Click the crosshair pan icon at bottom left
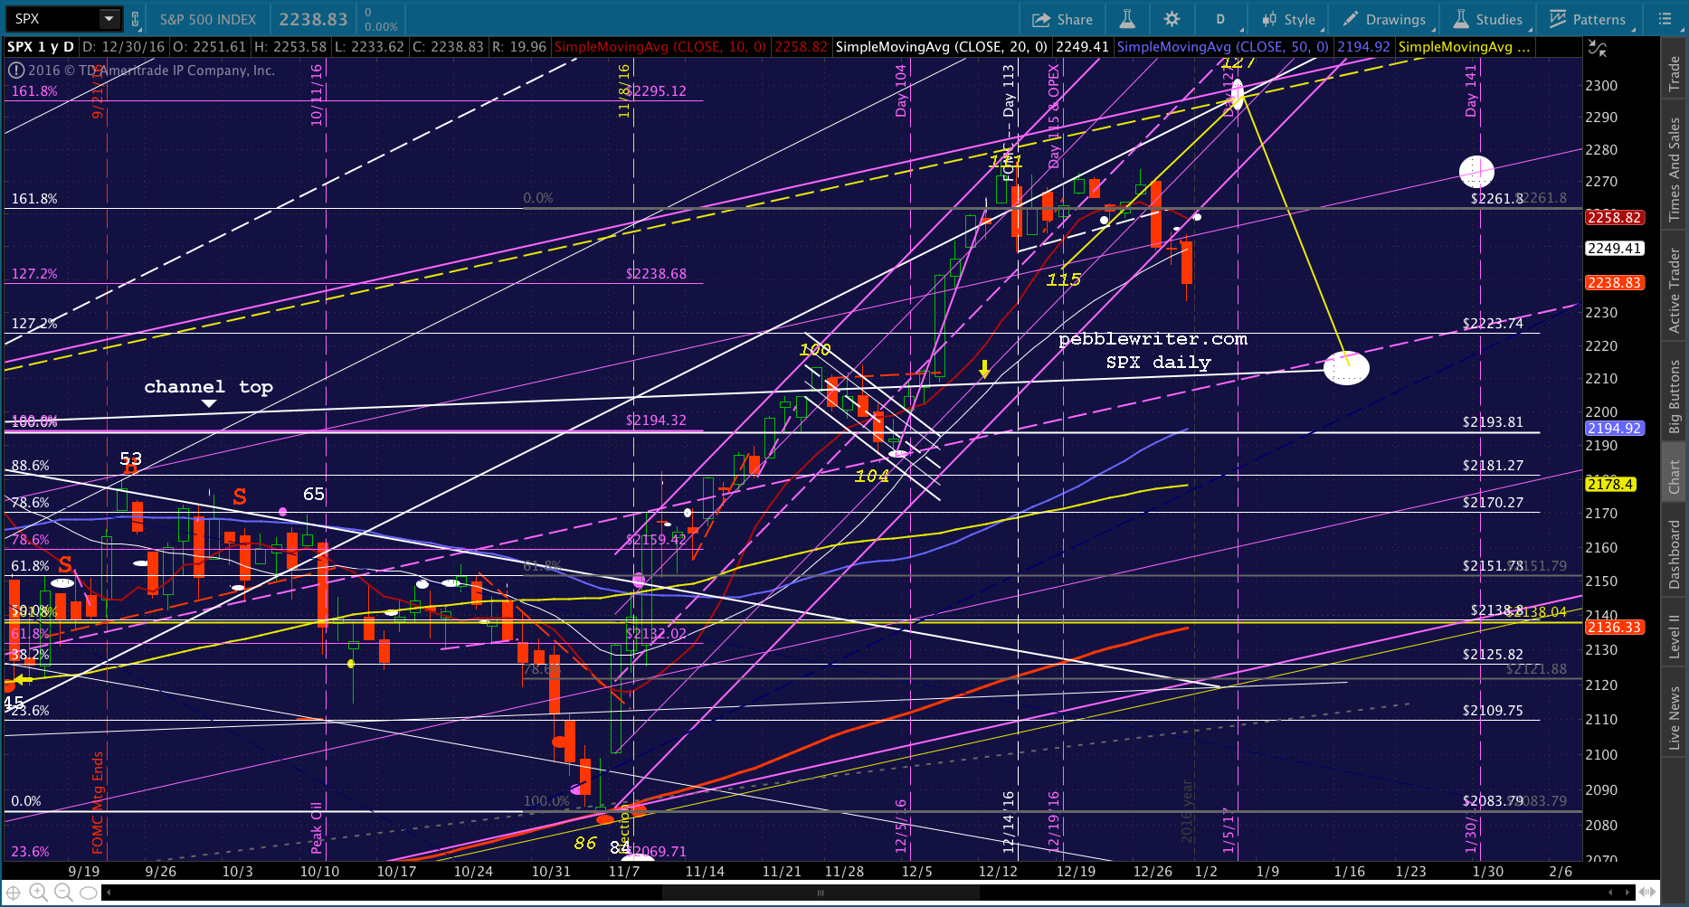1689x907 pixels. pos(14,893)
